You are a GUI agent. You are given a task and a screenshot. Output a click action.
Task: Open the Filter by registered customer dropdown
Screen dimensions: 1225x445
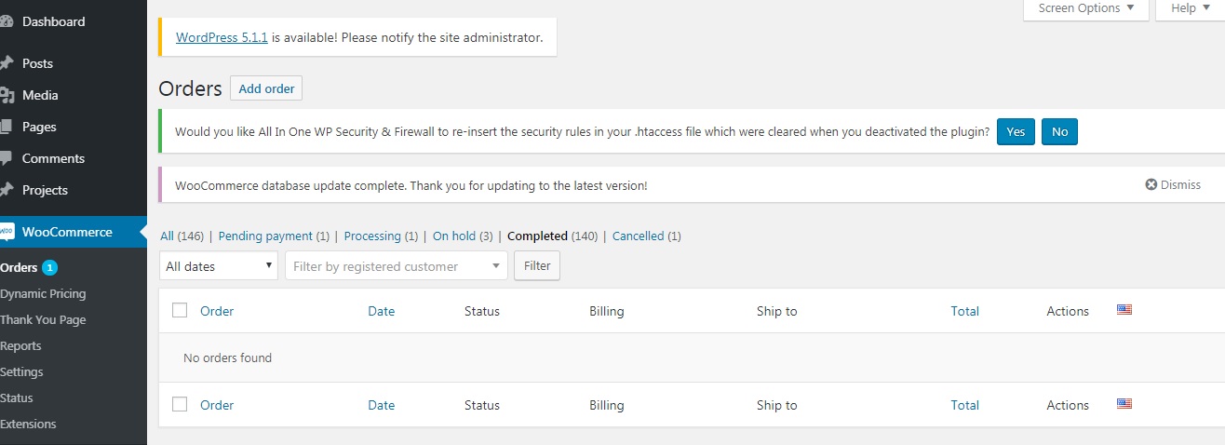pyautogui.click(x=397, y=266)
